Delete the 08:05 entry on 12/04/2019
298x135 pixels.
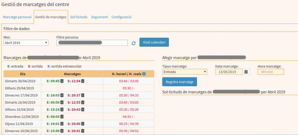point(62,117)
